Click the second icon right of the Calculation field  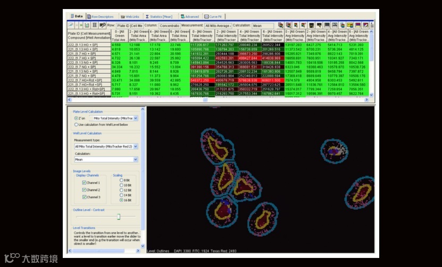[x=288, y=25]
